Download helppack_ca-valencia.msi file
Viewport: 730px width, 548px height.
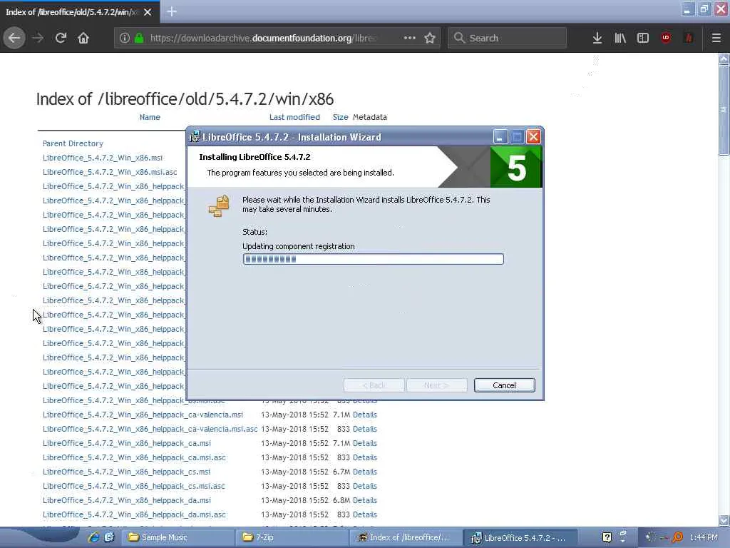click(143, 415)
